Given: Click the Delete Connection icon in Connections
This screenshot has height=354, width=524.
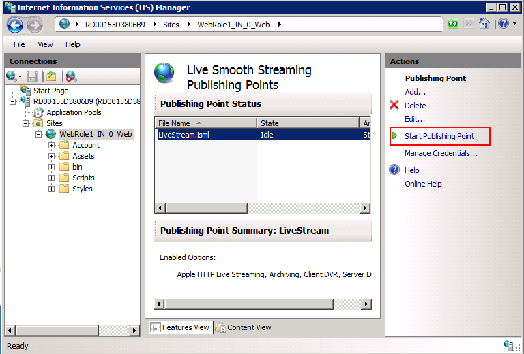Looking at the screenshot, I should coord(71,76).
